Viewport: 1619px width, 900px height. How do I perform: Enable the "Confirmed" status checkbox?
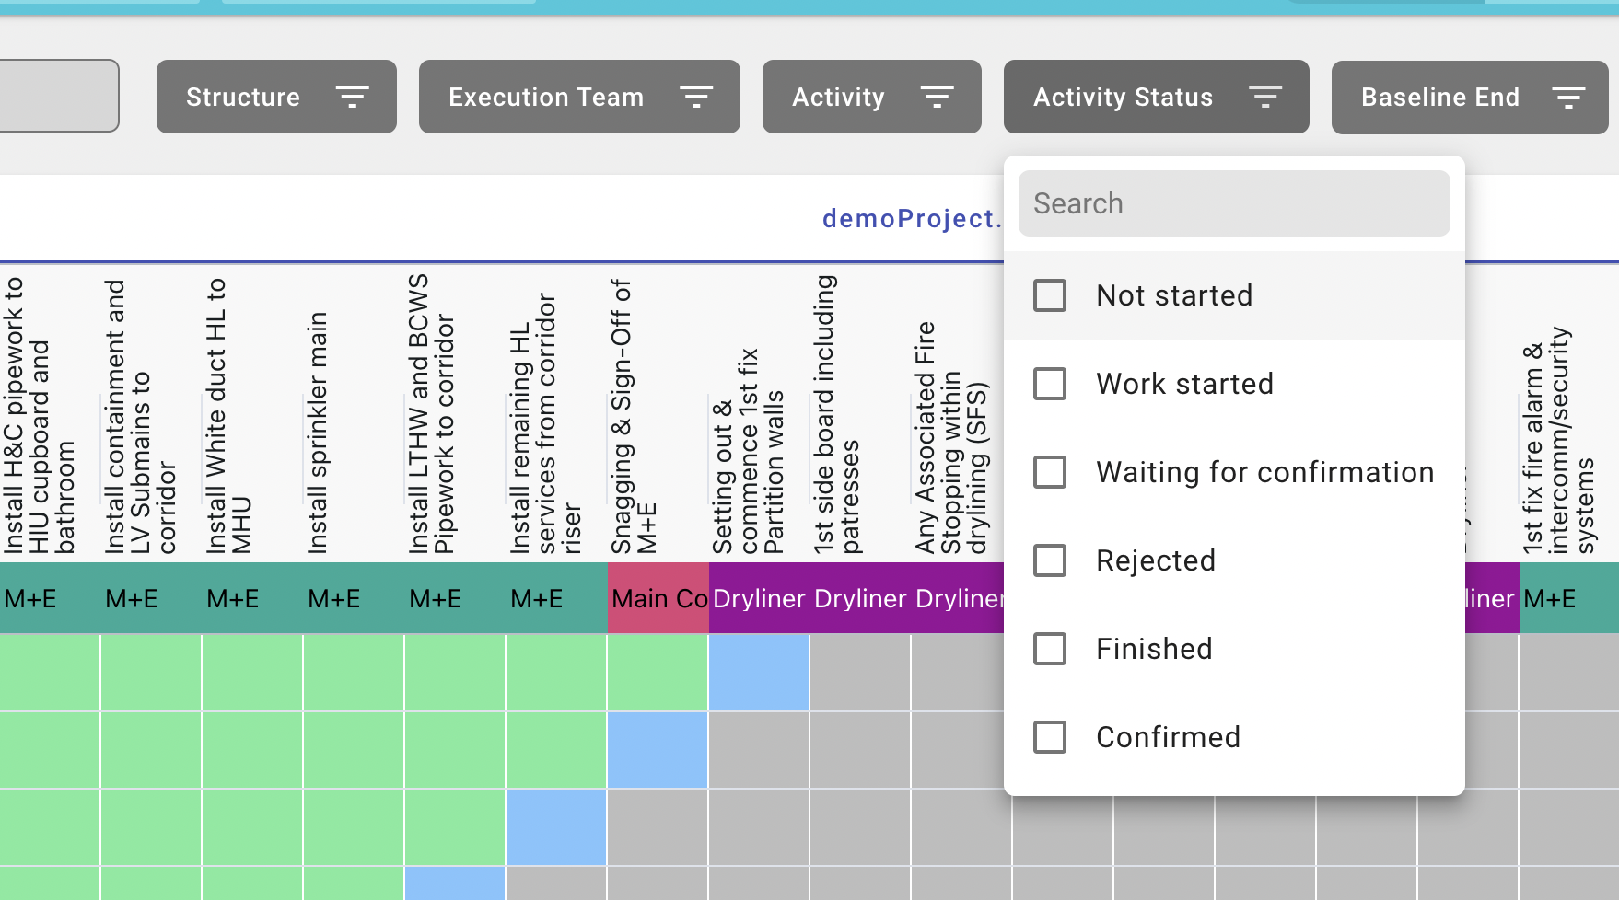(1050, 737)
